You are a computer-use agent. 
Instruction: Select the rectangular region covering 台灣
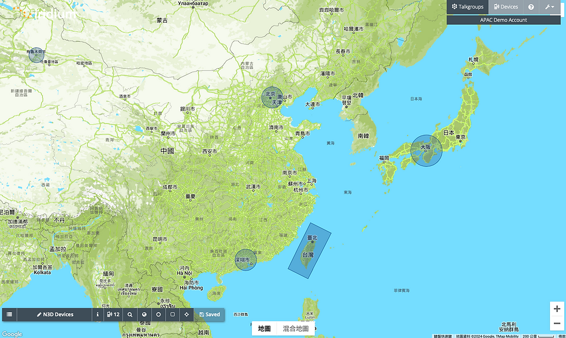(310, 250)
